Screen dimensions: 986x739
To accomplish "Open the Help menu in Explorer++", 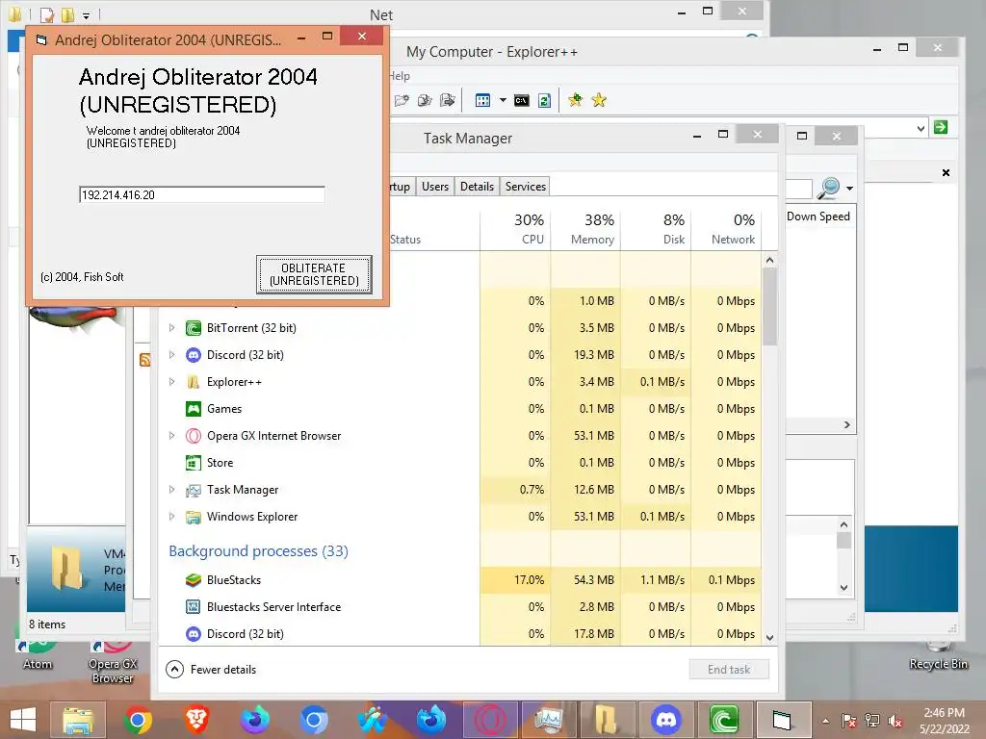I will coord(400,76).
